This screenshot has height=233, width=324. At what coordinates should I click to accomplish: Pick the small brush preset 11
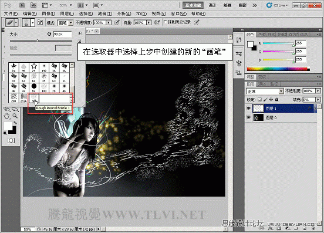[x=64, y=77]
